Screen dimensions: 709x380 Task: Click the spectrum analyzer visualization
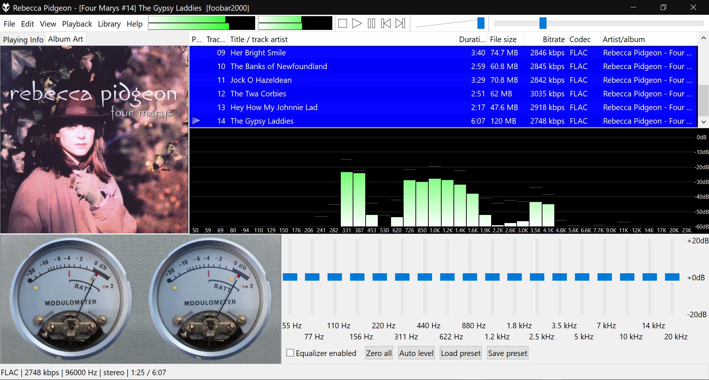click(x=449, y=181)
